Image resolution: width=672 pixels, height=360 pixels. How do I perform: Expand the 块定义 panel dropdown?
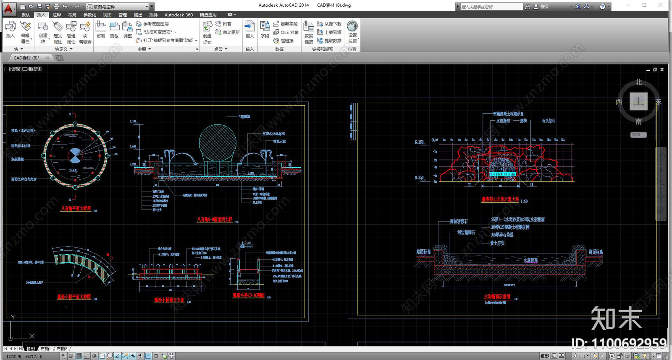[63, 49]
